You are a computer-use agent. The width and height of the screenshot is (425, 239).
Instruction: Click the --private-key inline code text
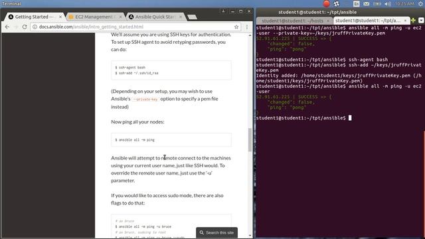145,100
